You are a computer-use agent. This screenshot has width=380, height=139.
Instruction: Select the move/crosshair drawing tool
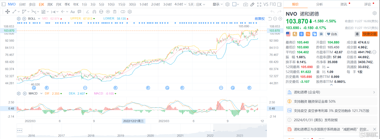[x=7, y=11]
